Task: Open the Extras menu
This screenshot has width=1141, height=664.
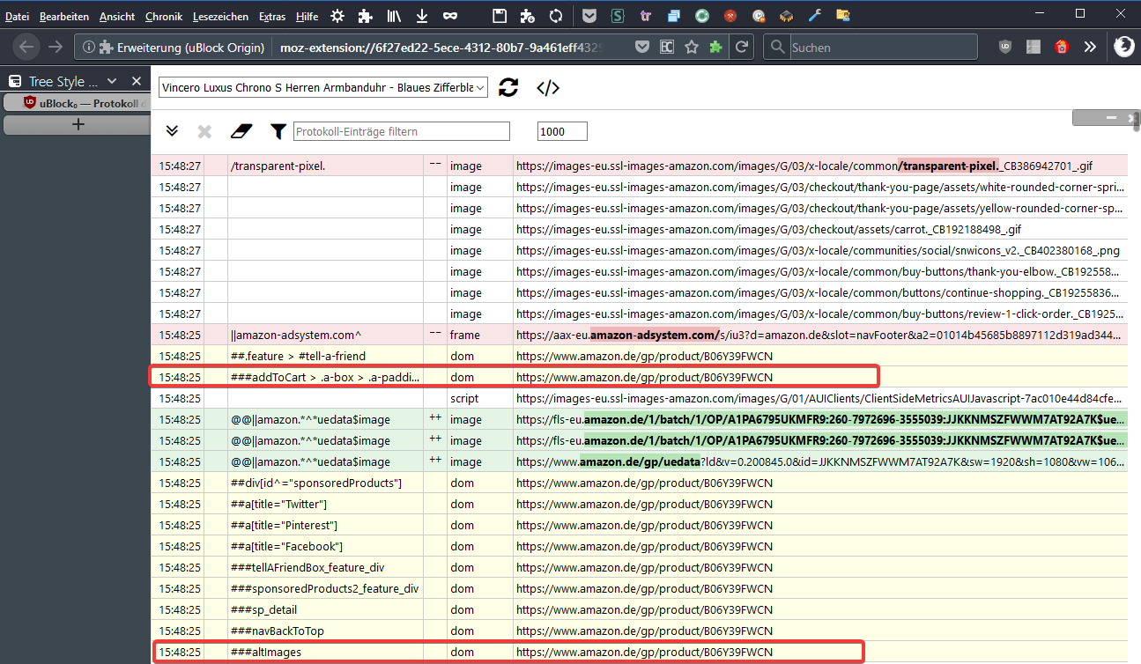Action: (273, 16)
